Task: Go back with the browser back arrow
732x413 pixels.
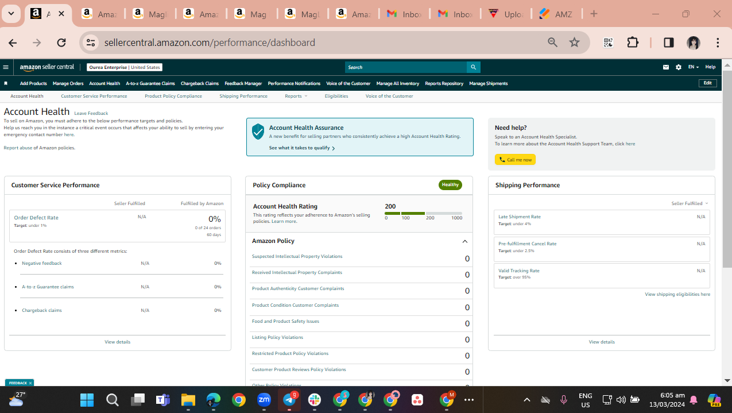Action: tap(13, 43)
